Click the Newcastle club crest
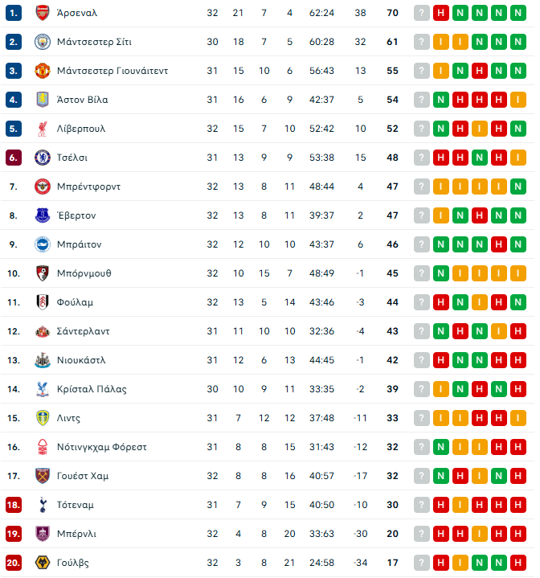 (42, 360)
